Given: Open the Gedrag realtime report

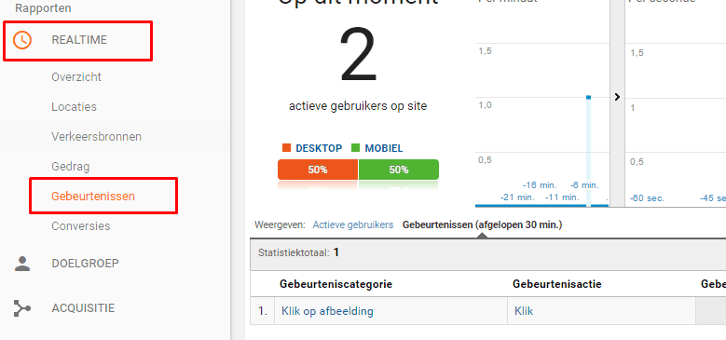Looking at the screenshot, I should tap(71, 167).
